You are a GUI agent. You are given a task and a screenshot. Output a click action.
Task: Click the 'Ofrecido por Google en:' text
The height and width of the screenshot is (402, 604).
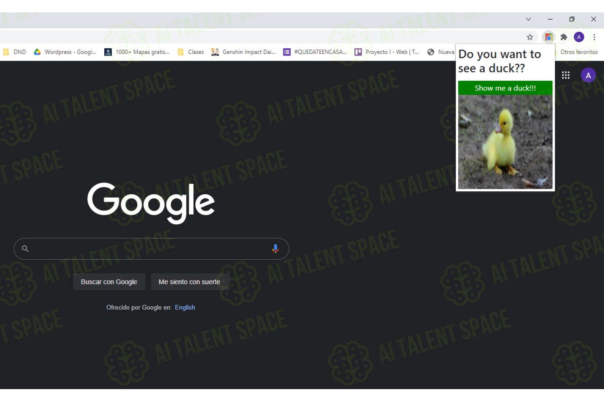pos(139,308)
